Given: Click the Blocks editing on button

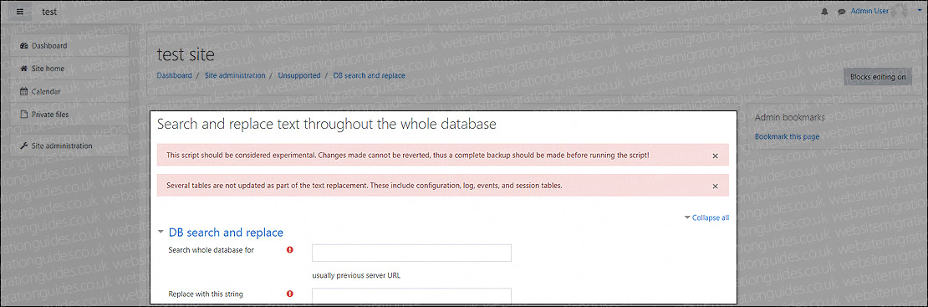Looking at the screenshot, I should click(878, 76).
